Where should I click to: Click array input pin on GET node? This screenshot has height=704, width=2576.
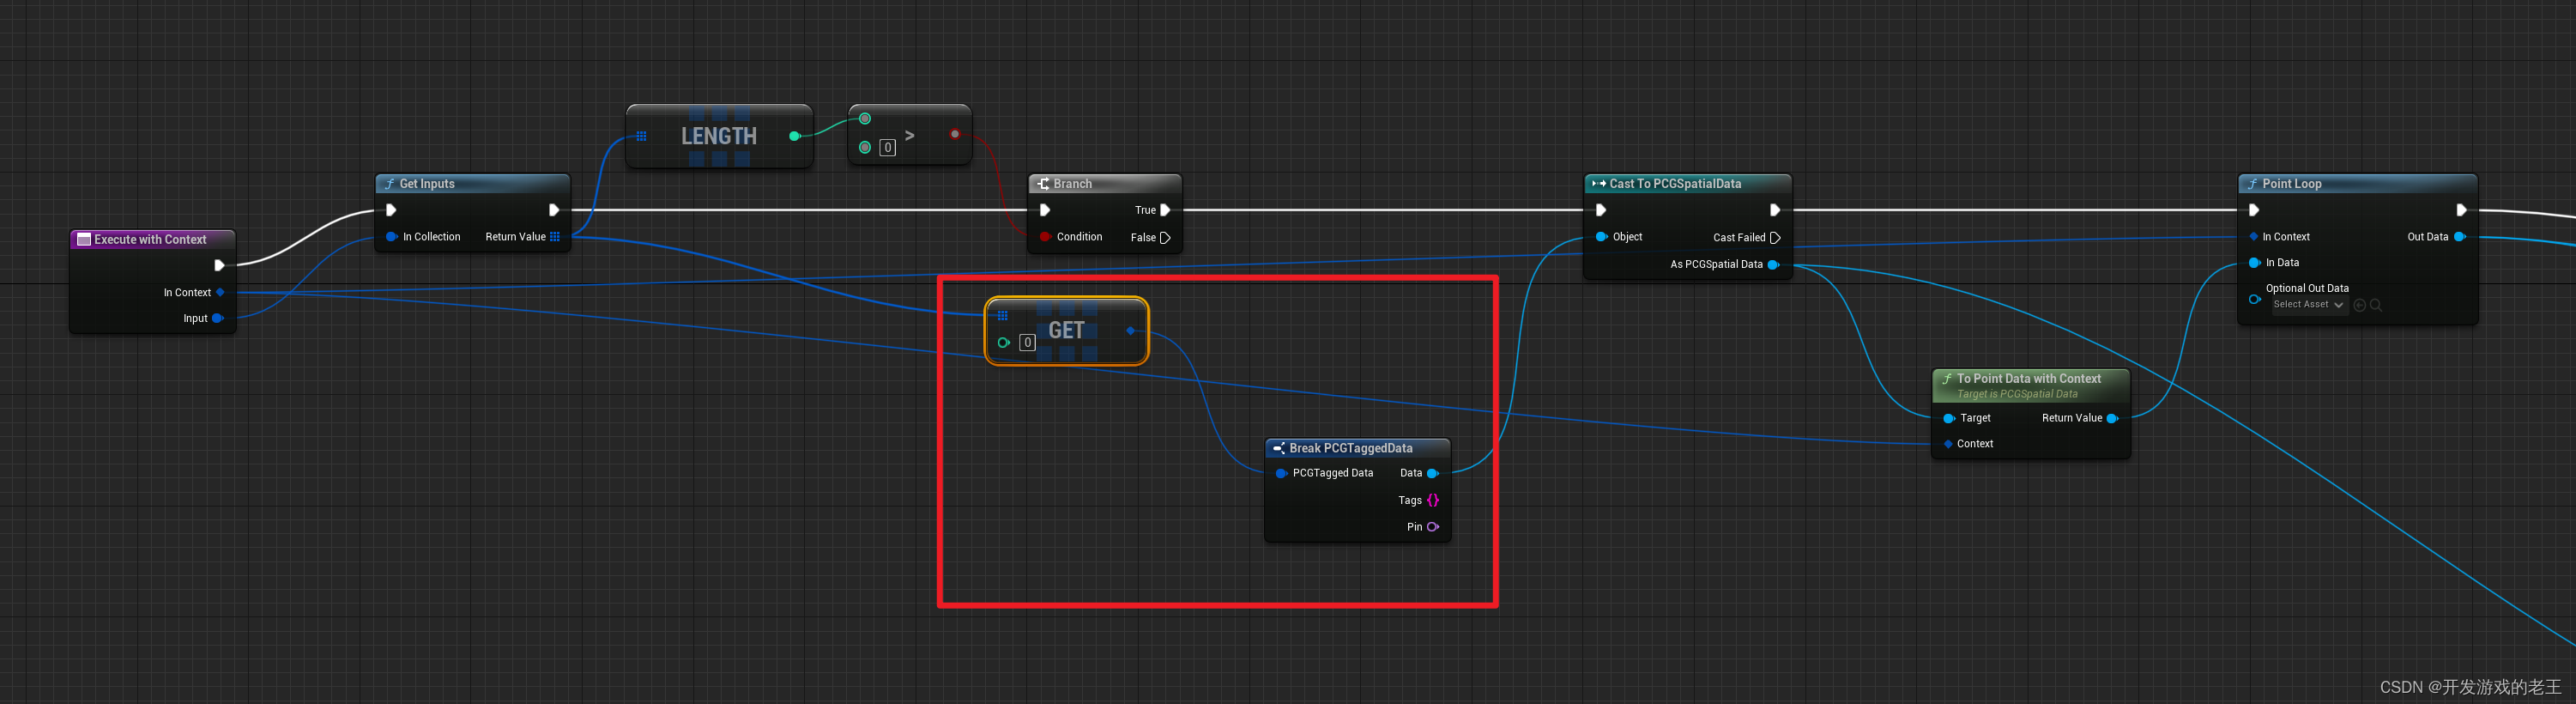(1002, 315)
